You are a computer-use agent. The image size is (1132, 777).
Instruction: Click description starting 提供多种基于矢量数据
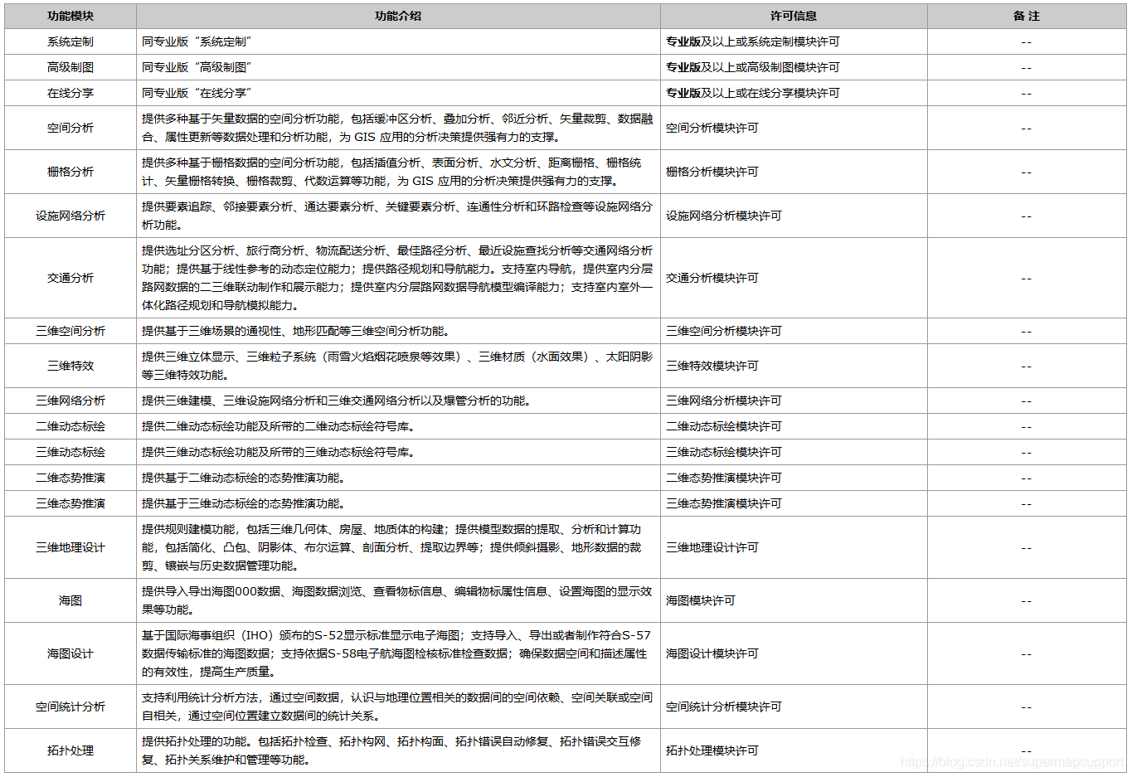pyautogui.click(x=397, y=128)
